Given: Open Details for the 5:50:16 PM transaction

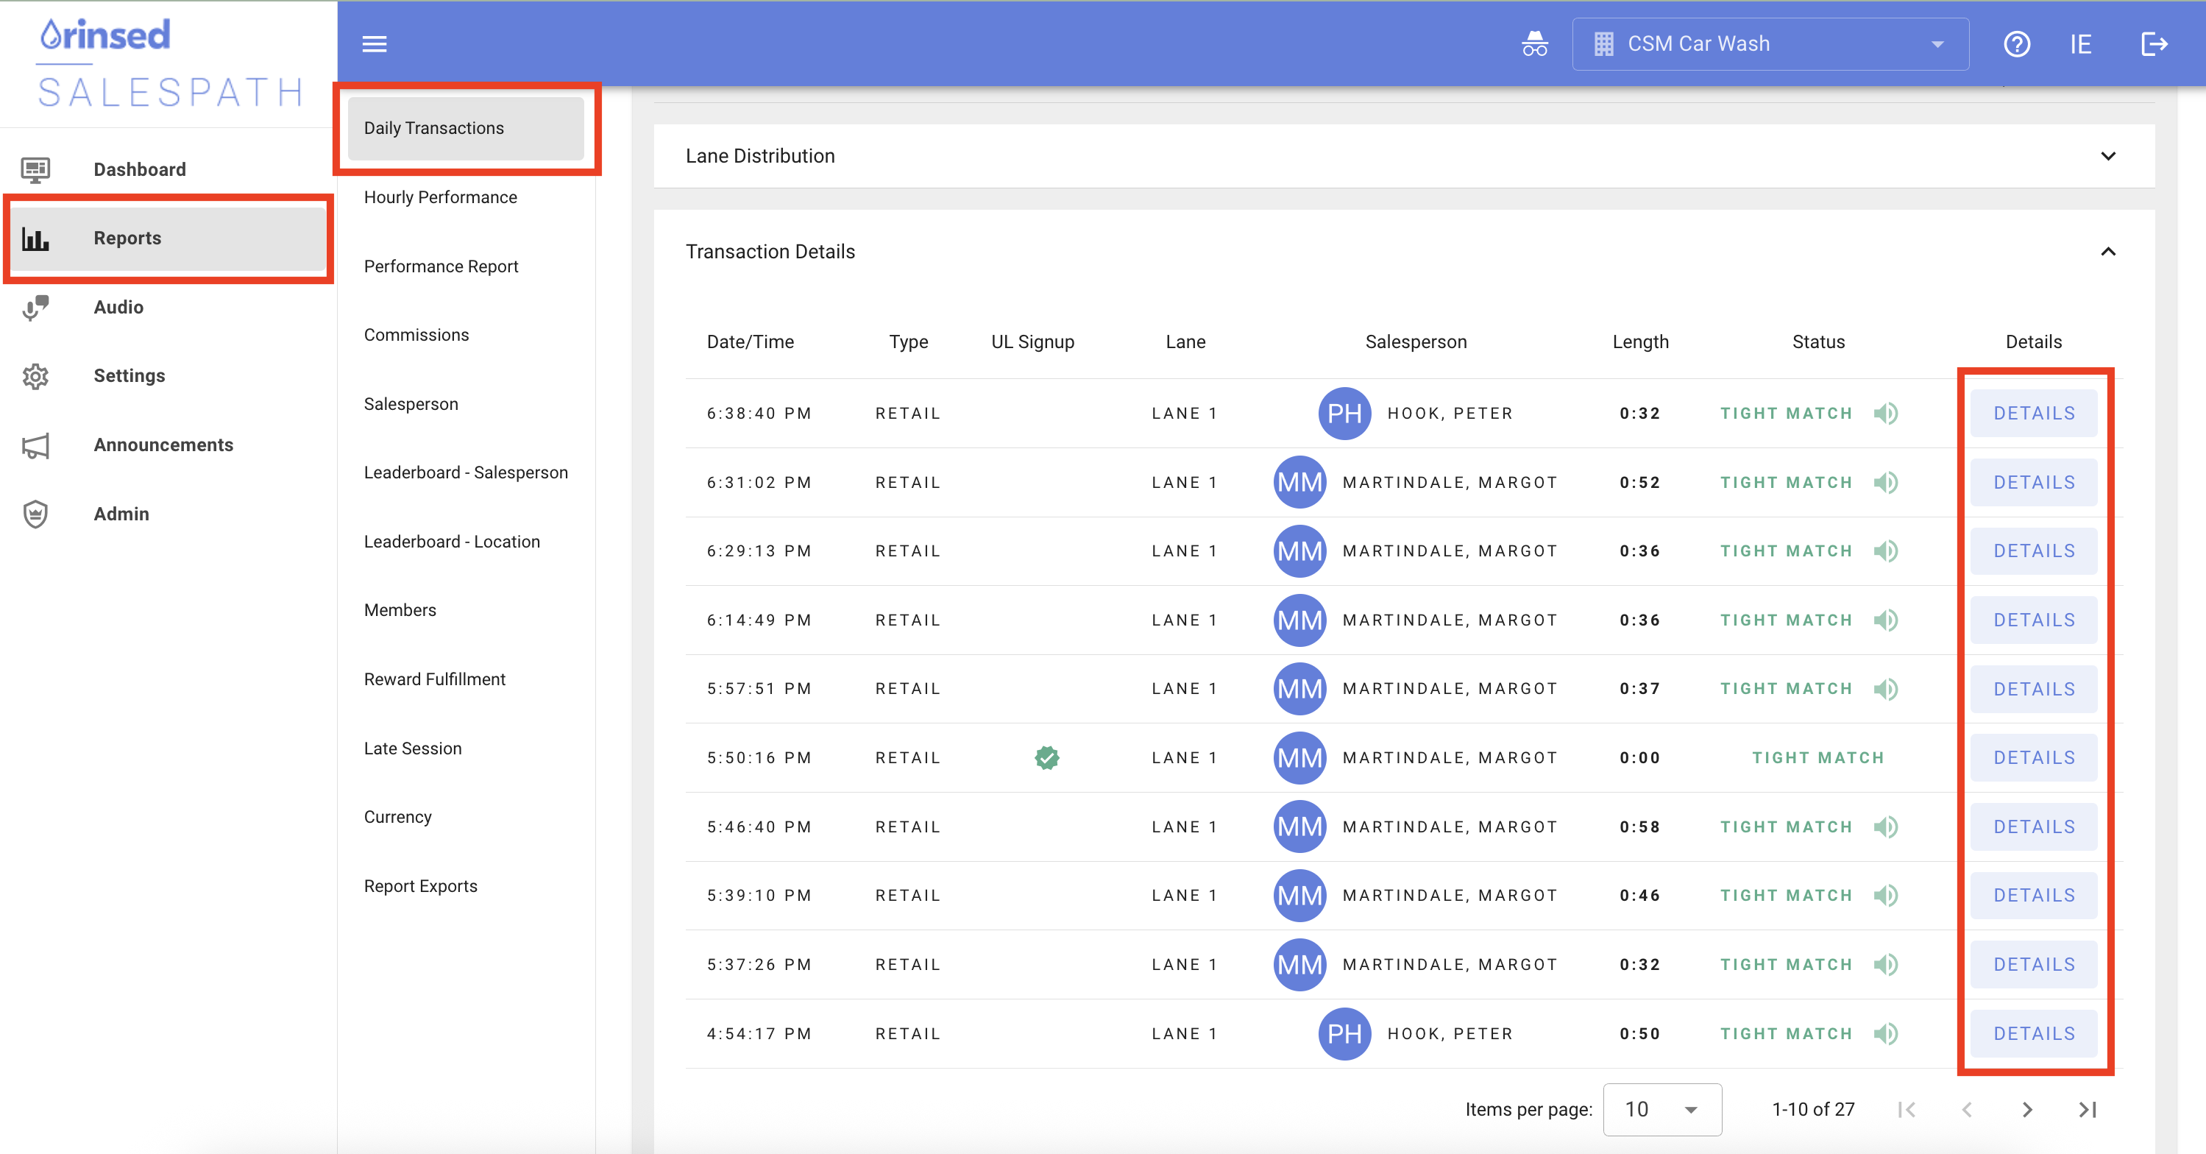Looking at the screenshot, I should point(2034,758).
